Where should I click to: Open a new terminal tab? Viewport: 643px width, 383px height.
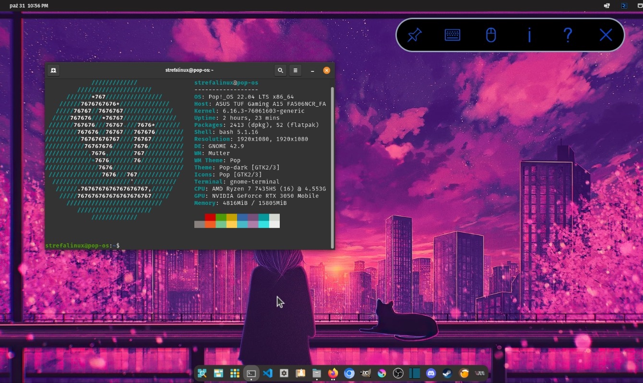(53, 70)
